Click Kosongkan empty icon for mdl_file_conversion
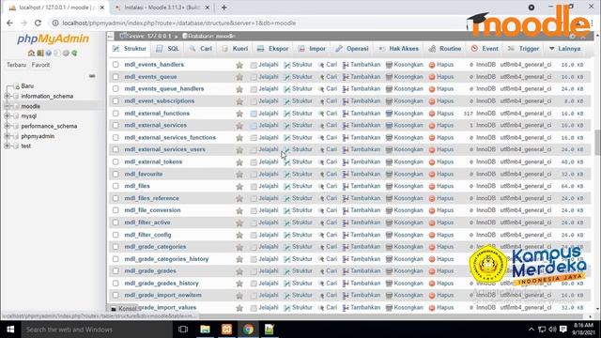Viewport: 601px width, 338px height. (389, 210)
